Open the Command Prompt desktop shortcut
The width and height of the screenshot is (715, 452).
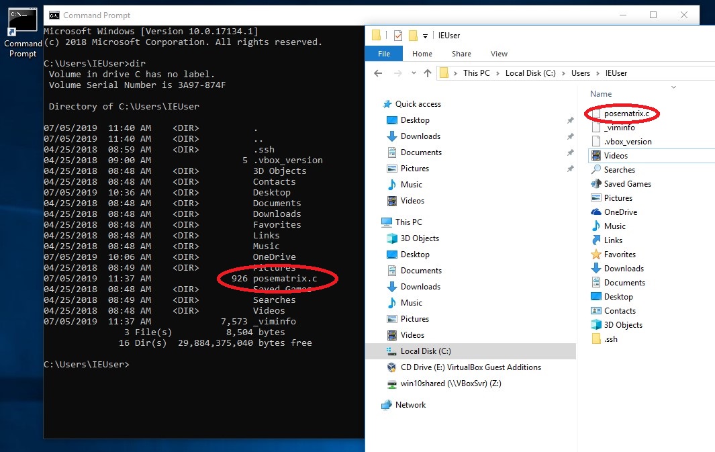22,20
